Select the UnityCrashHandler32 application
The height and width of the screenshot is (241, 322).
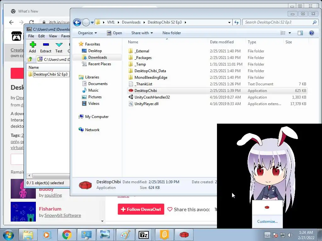coord(217,97)
